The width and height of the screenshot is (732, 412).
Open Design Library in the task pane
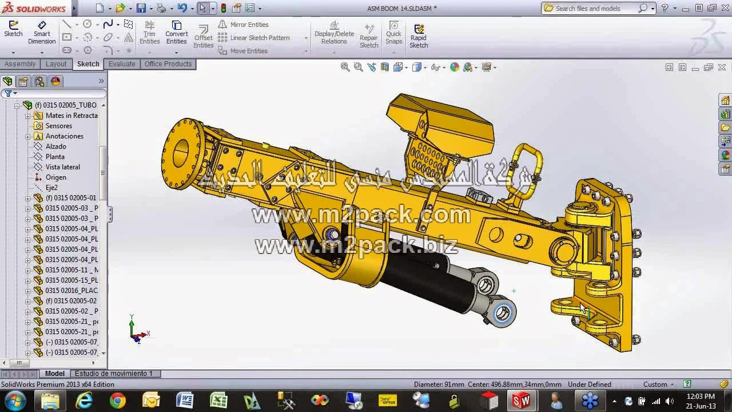click(x=725, y=114)
